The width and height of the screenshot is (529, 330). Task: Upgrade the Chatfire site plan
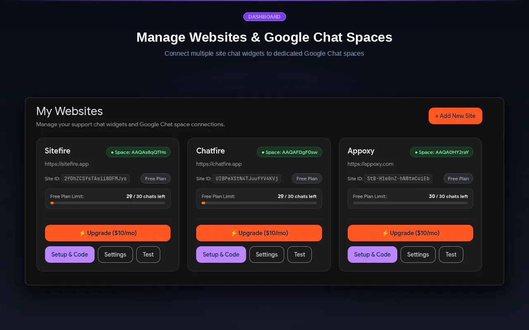259,233
